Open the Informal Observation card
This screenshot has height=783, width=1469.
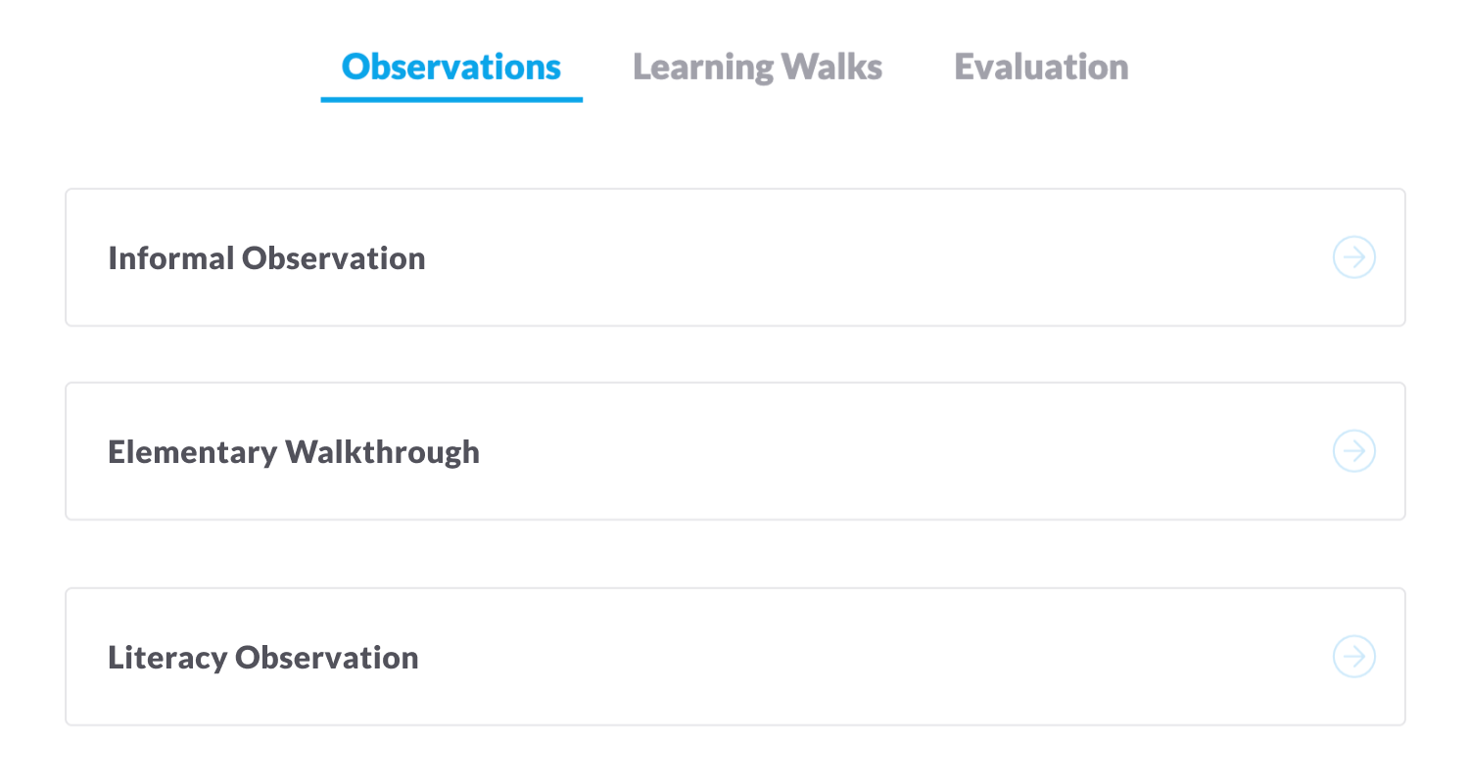pos(734,257)
